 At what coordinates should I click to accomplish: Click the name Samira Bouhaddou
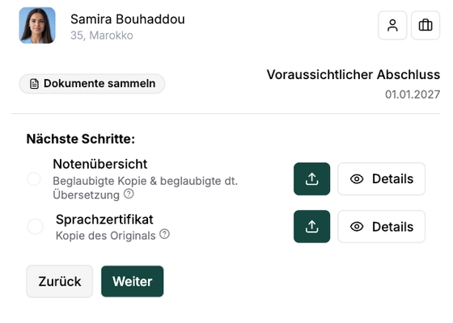pyautogui.click(x=128, y=19)
